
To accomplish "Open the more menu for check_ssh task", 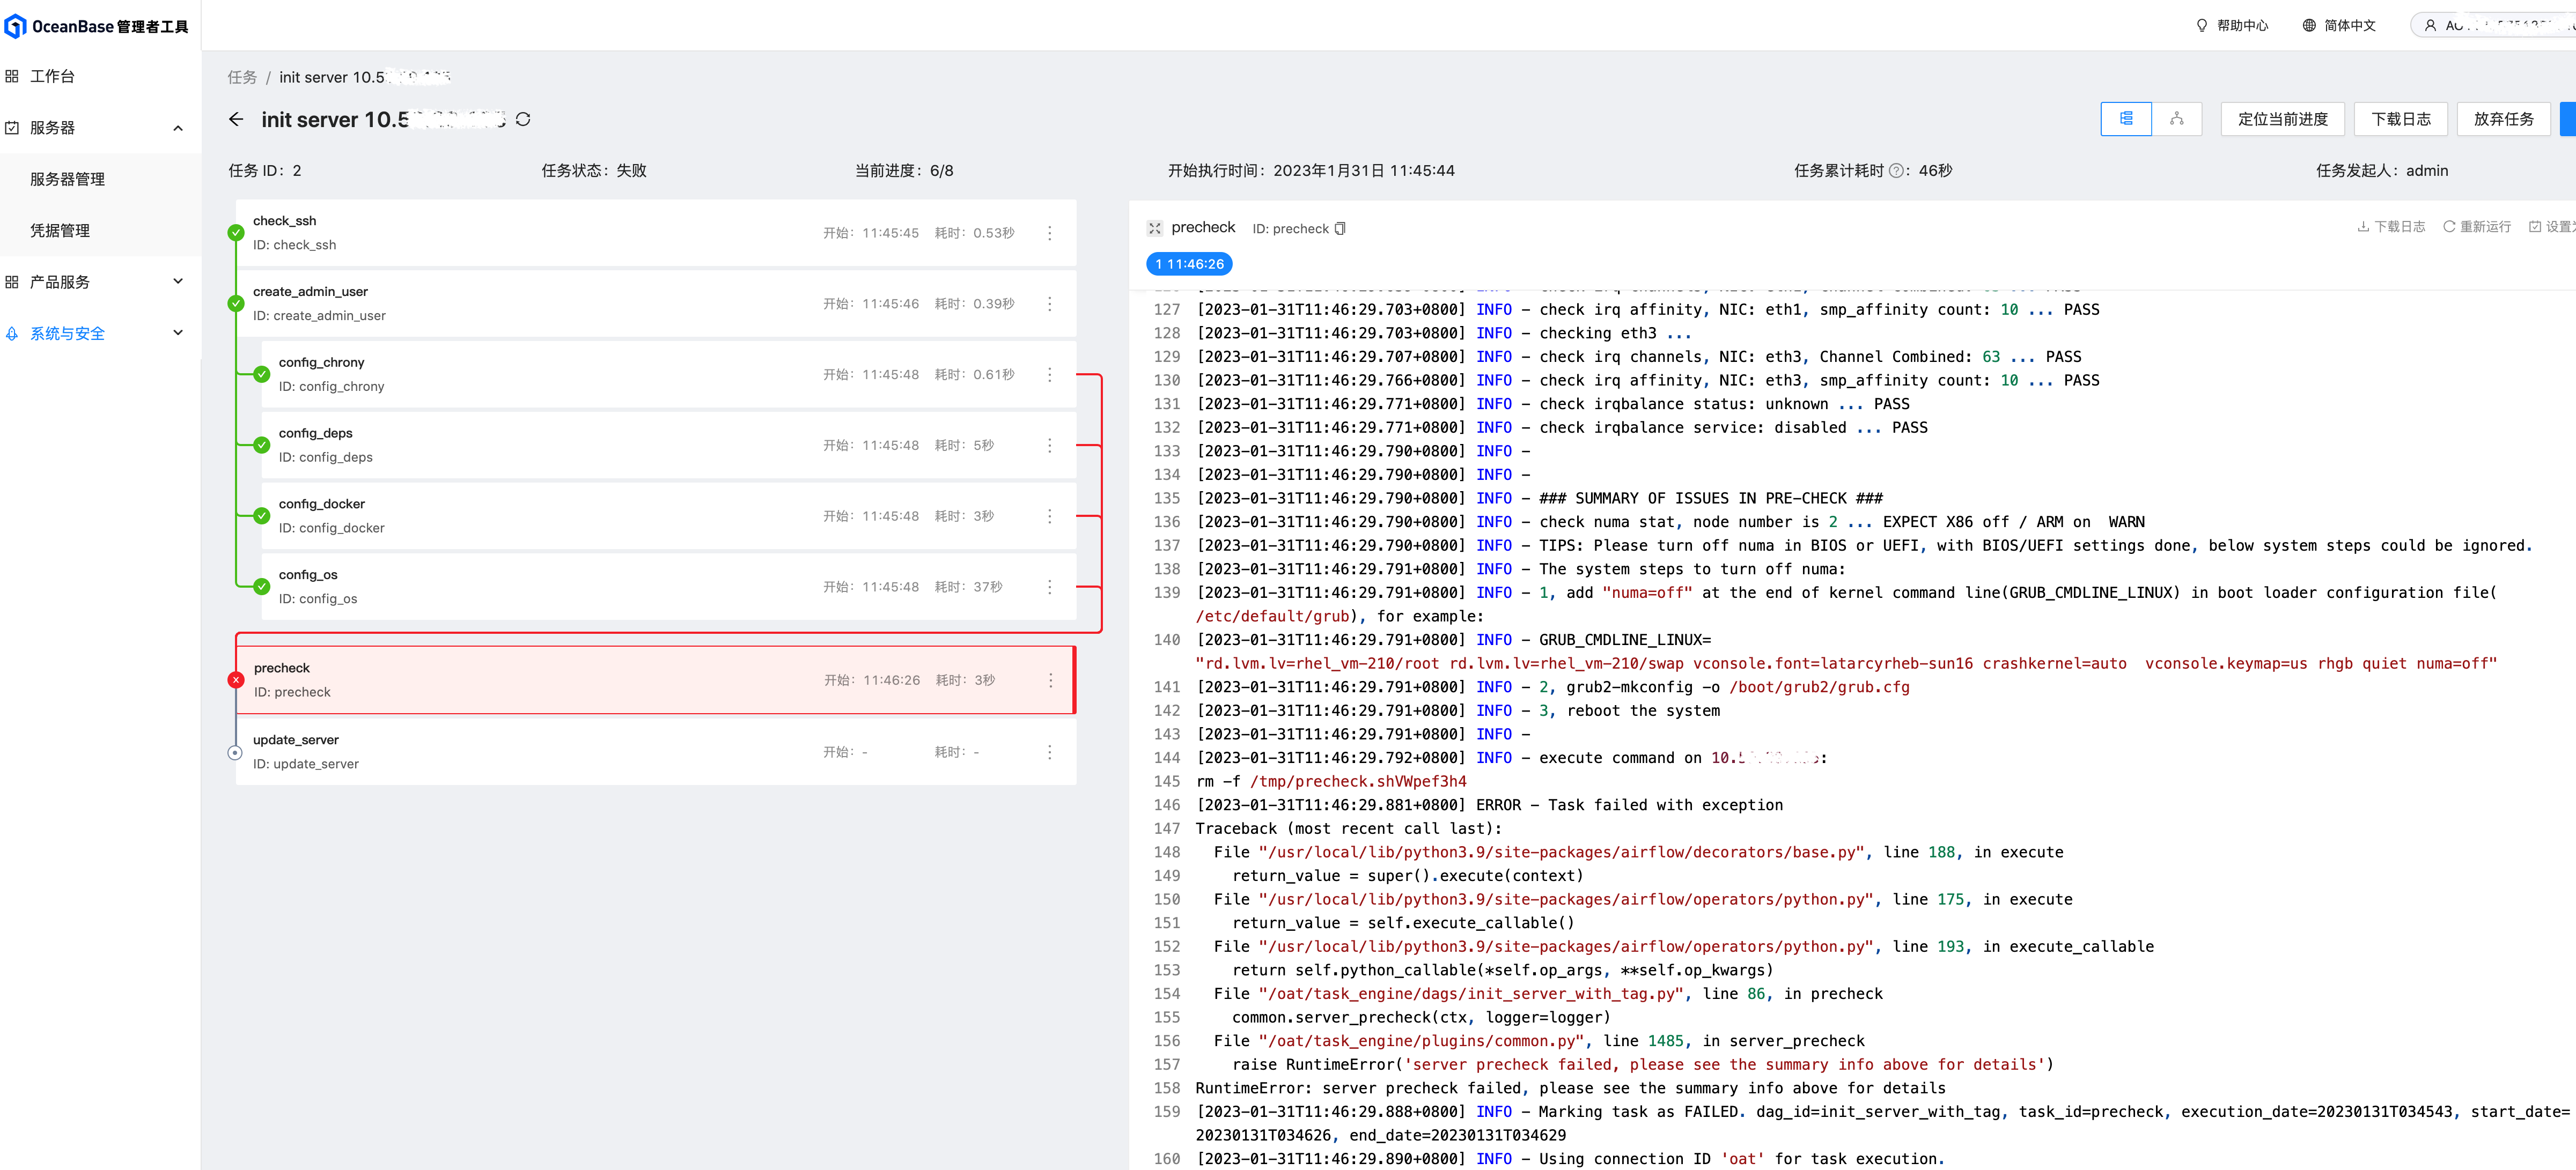I will 1049,233.
